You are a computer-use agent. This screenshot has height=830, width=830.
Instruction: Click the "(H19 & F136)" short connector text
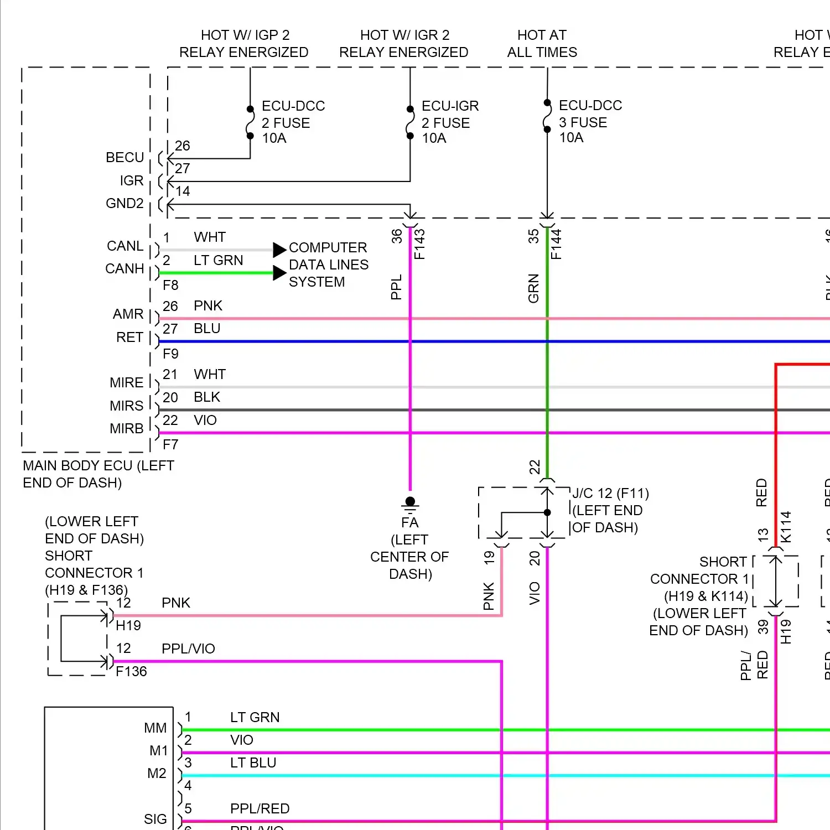tap(86, 590)
